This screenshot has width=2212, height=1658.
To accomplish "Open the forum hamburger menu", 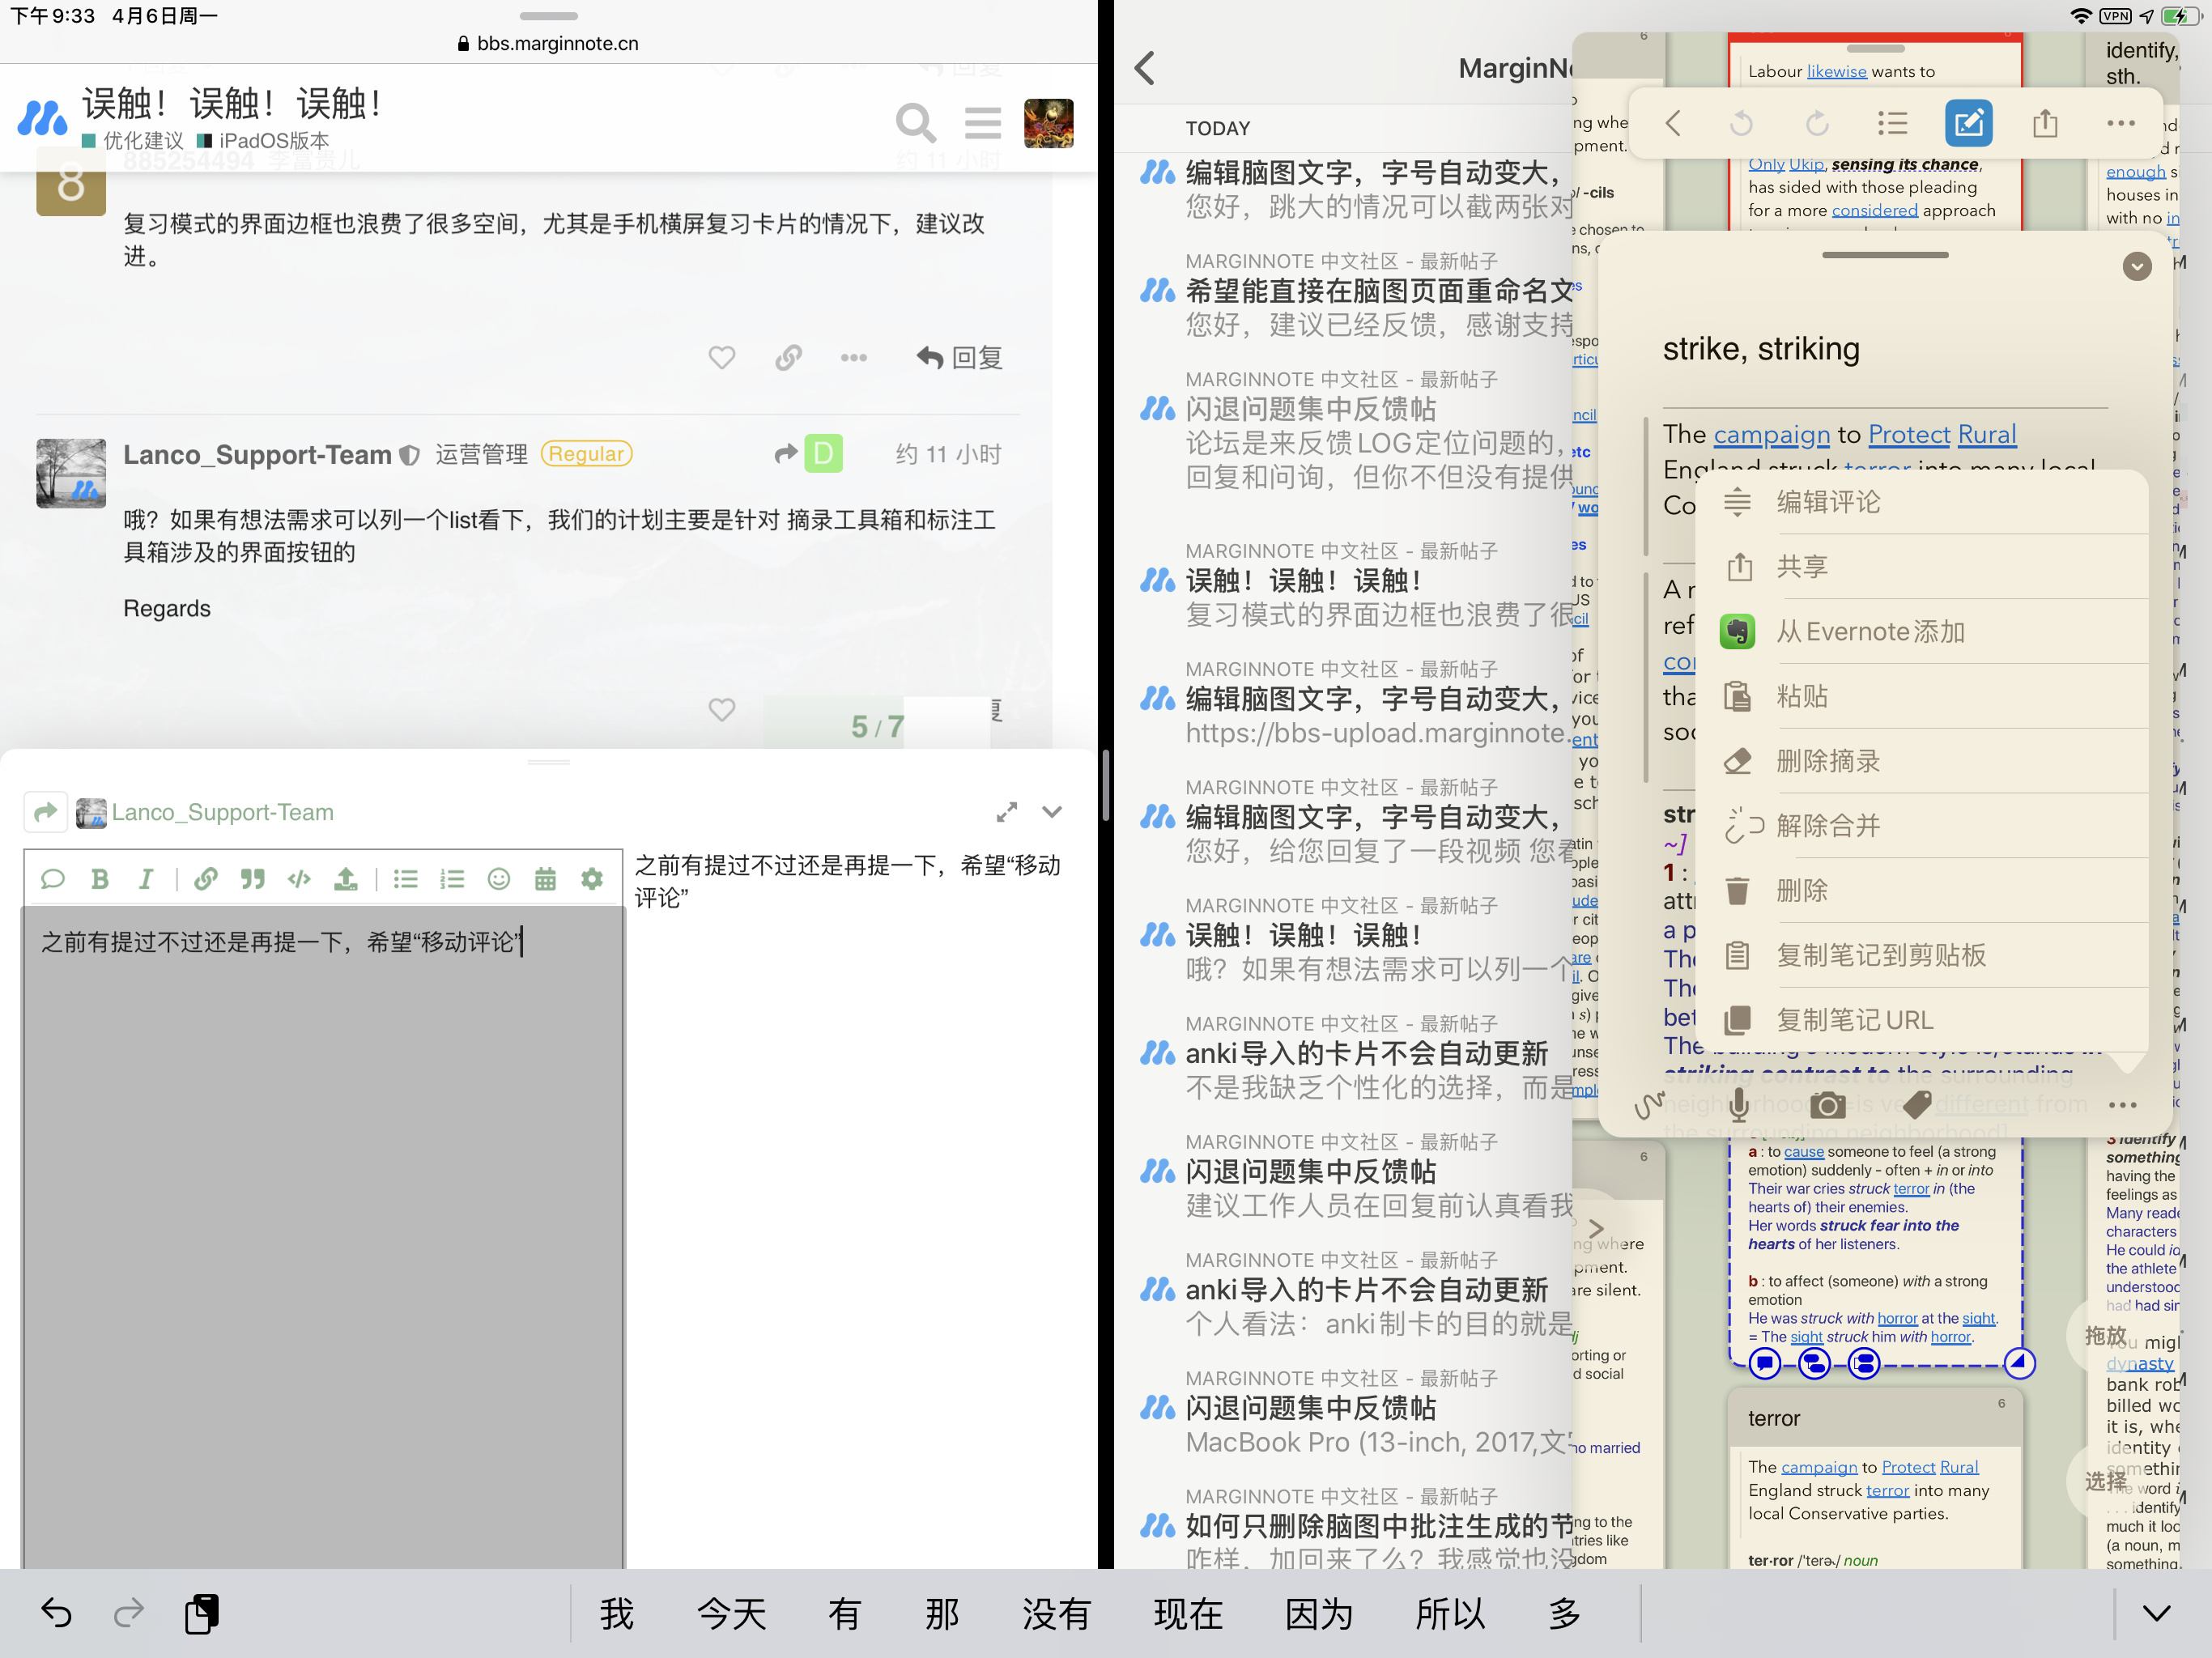I will (x=982, y=123).
